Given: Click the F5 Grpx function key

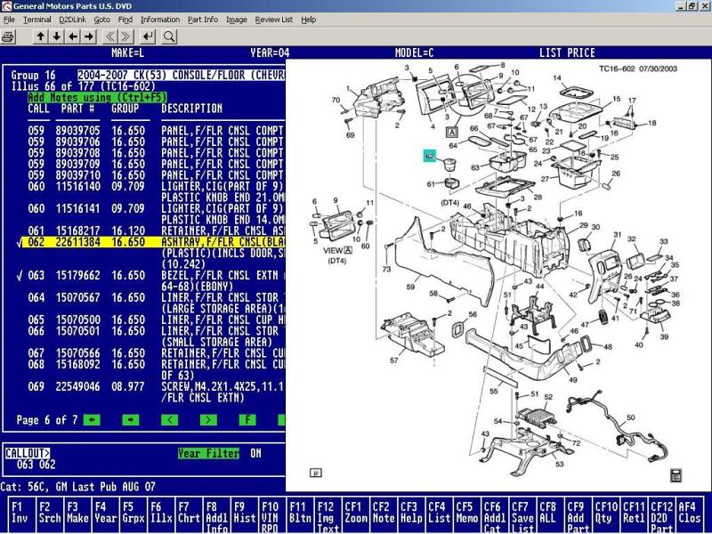Looking at the screenshot, I should coord(133,515).
